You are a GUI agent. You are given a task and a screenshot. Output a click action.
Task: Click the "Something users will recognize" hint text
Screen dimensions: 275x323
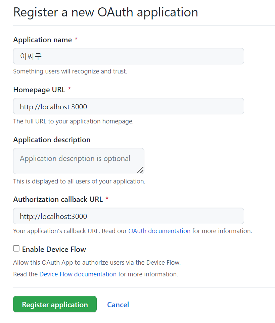click(70, 71)
